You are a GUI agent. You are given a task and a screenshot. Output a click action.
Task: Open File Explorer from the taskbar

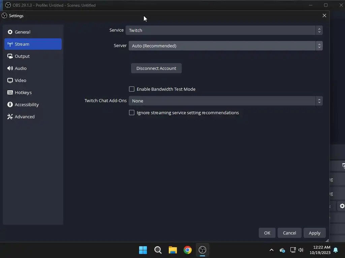tap(173, 250)
